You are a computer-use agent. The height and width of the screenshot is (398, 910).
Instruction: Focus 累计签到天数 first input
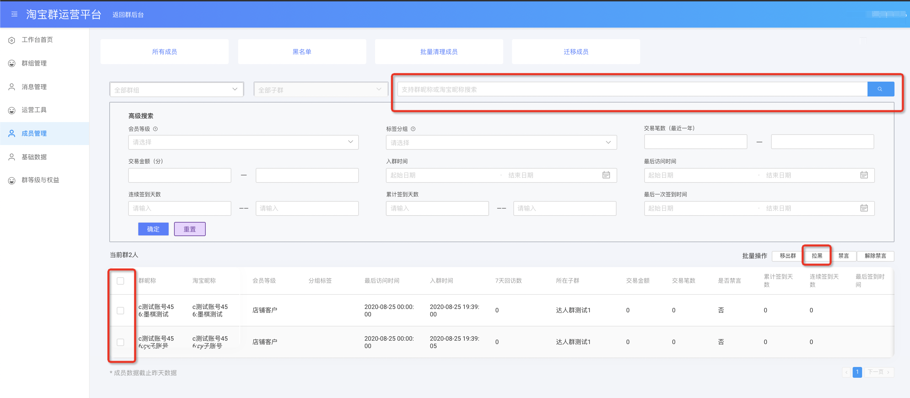437,208
